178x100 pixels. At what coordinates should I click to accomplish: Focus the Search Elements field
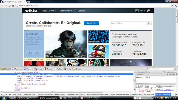(160, 69)
